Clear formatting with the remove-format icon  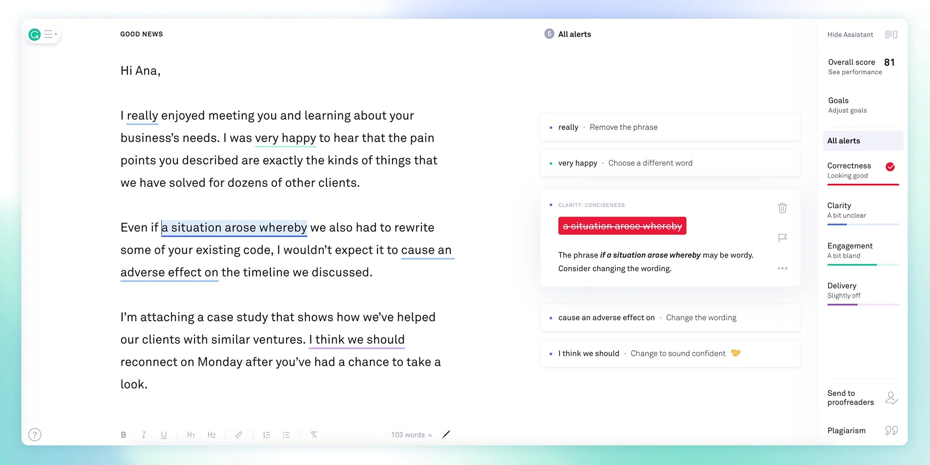[313, 434]
